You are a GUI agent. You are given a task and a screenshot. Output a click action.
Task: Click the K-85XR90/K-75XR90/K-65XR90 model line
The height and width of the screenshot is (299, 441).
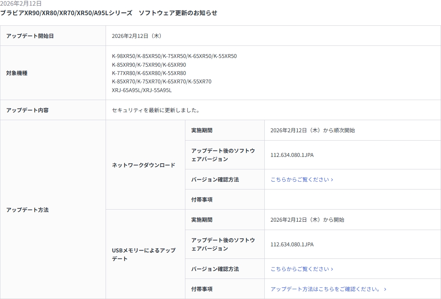pos(149,65)
